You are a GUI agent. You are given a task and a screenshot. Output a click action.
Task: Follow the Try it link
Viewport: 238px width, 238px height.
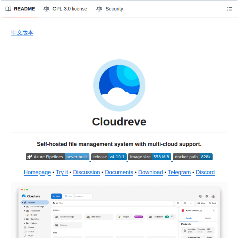pos(62,172)
